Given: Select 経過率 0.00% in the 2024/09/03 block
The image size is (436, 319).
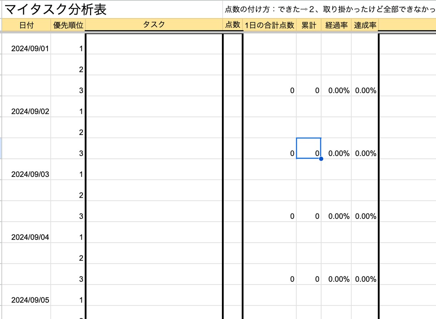Looking at the screenshot, I should pyautogui.click(x=336, y=211).
